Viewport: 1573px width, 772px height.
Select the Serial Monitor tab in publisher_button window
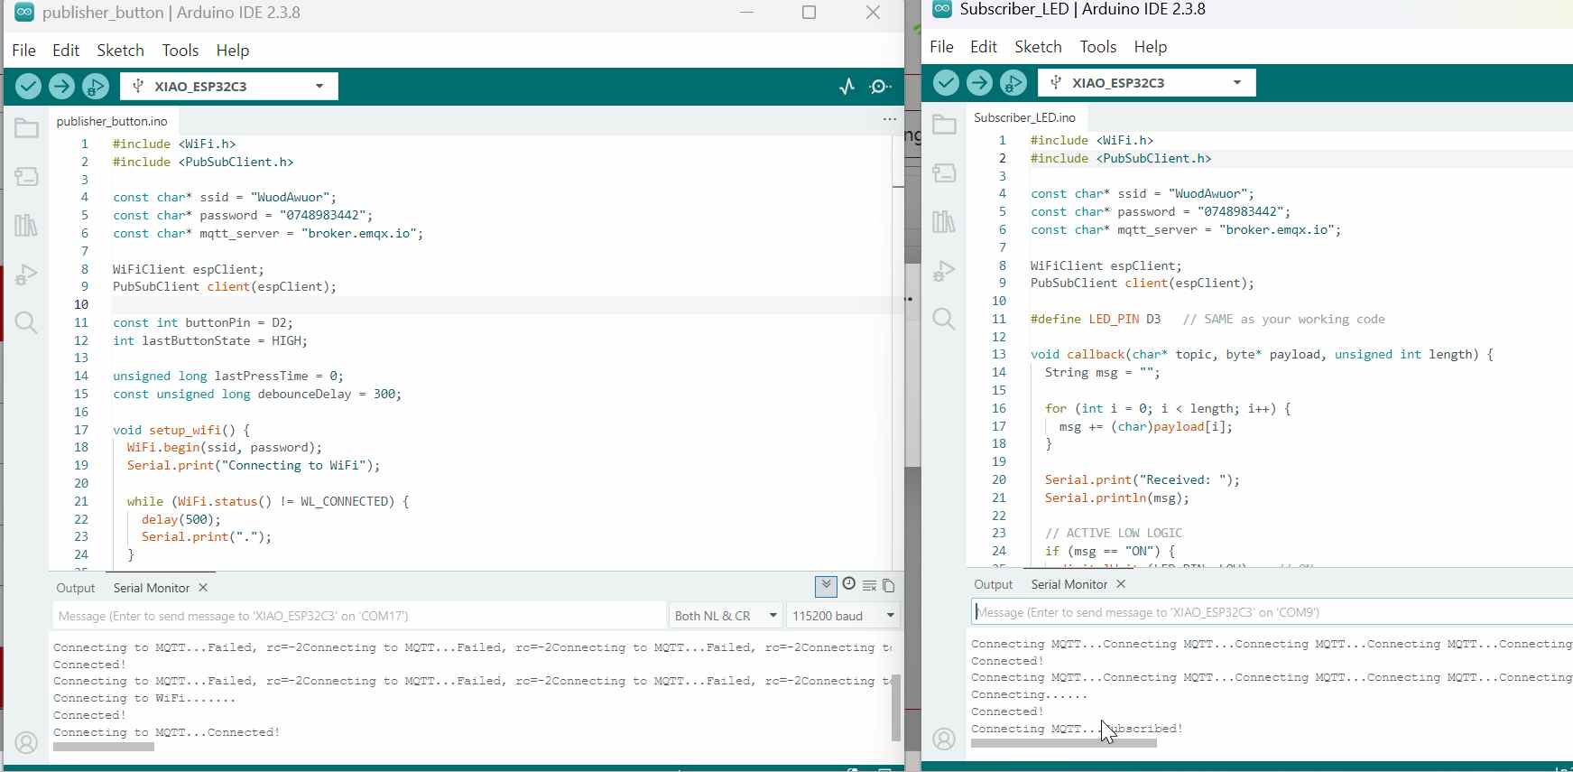click(x=152, y=588)
